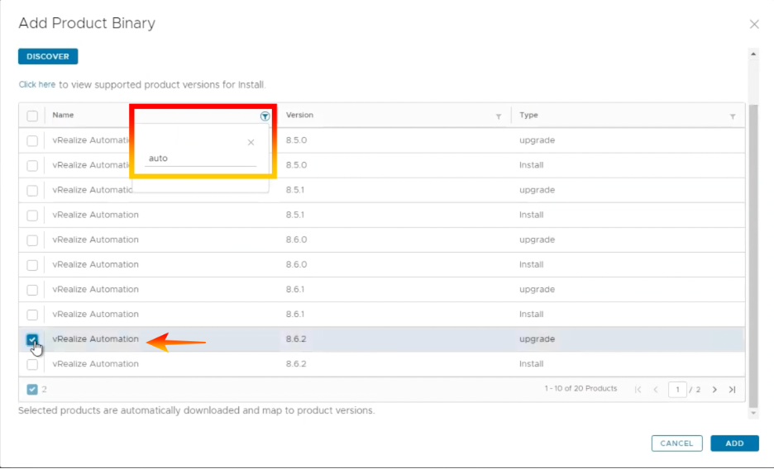This screenshot has width=774, height=469.
Task: Click the filter text field containing 'auto'
Action: 200,159
